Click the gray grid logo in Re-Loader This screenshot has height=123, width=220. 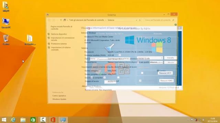click(x=124, y=69)
